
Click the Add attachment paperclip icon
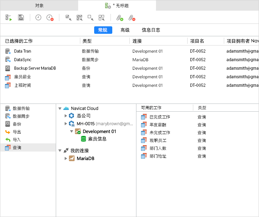point(120,17)
